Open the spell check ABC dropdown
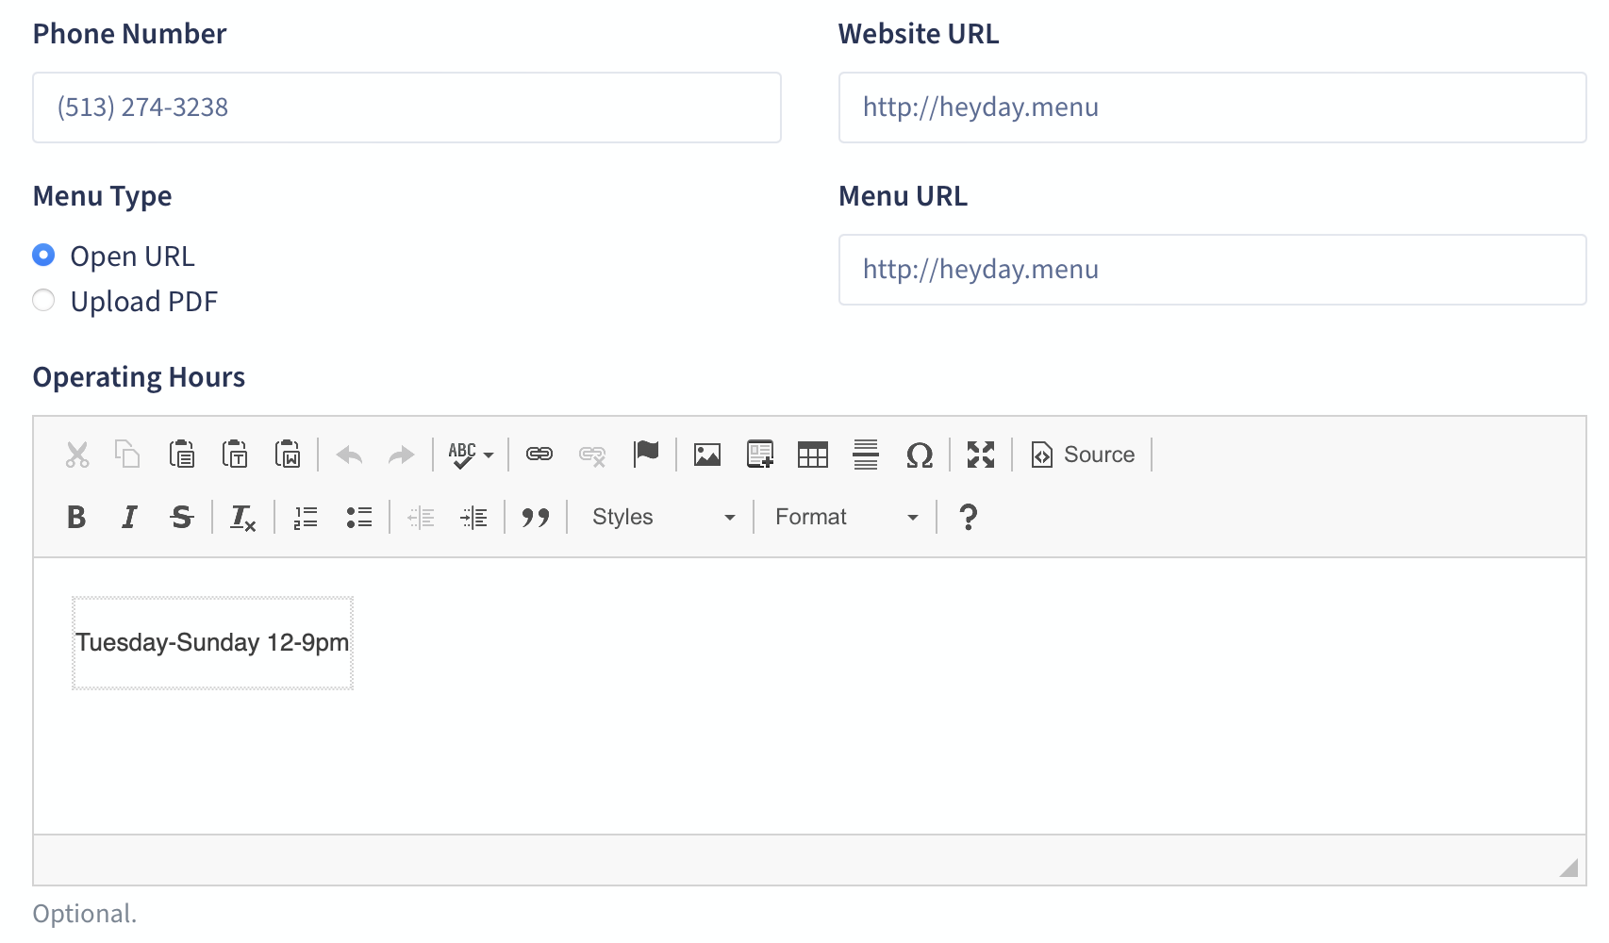 [471, 455]
